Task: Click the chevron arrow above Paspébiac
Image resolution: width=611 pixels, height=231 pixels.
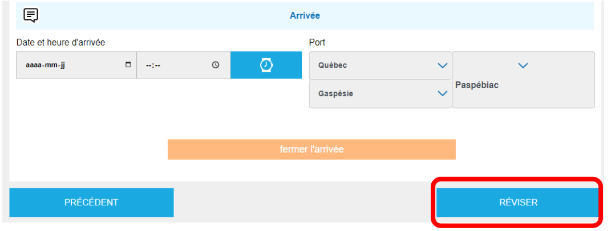Action: tap(523, 65)
